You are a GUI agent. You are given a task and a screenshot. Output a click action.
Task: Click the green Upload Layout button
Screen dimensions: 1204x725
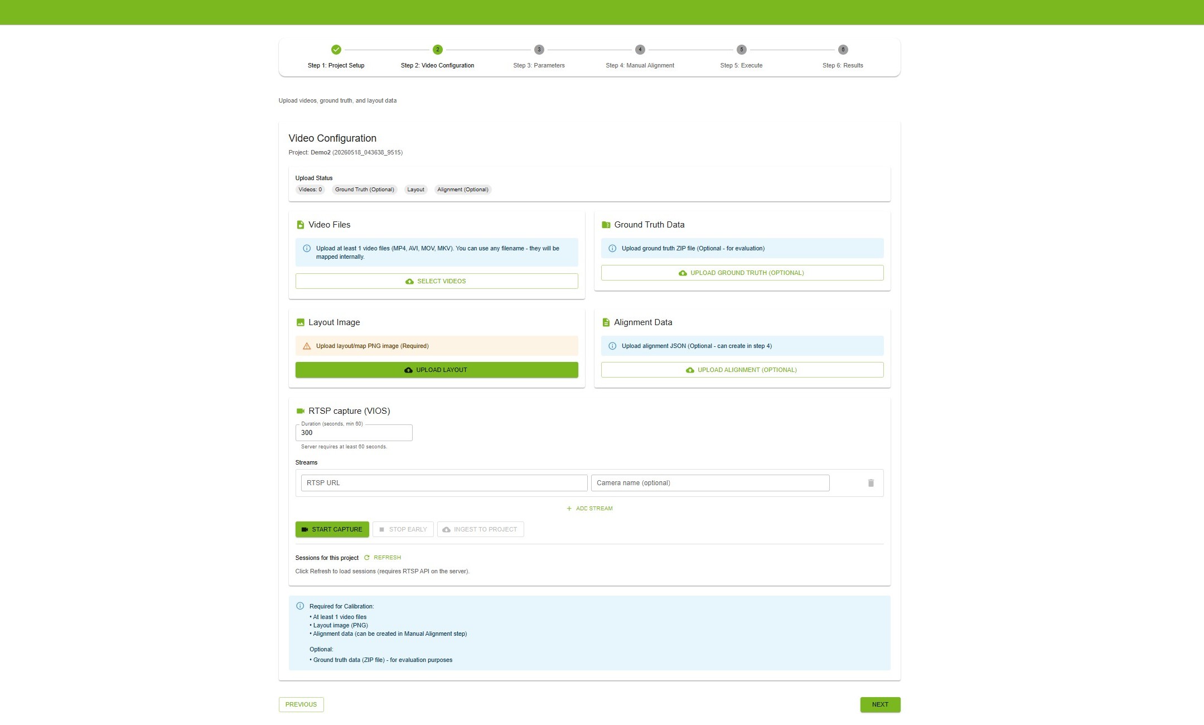click(x=437, y=370)
